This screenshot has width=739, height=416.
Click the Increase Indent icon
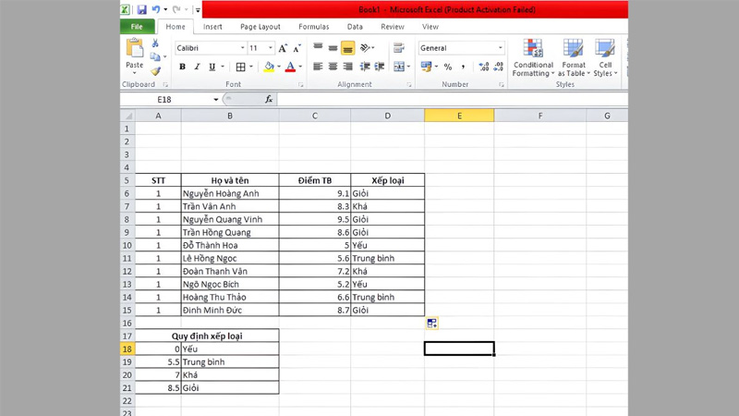coord(380,67)
